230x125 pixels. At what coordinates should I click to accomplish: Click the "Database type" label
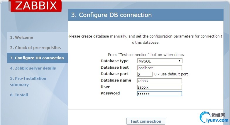(x=114, y=61)
